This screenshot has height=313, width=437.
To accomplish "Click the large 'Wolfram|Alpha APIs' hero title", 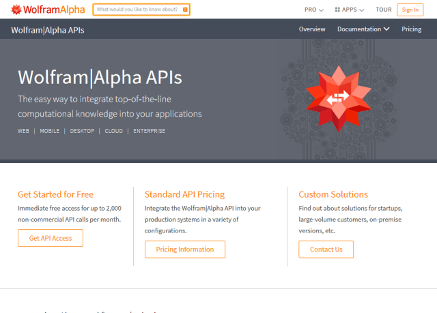I will [100, 78].
